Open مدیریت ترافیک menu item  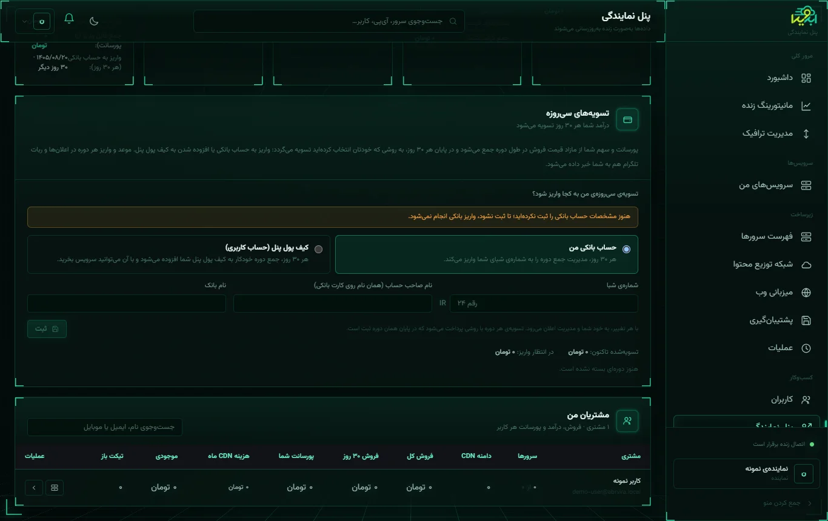pos(746,133)
